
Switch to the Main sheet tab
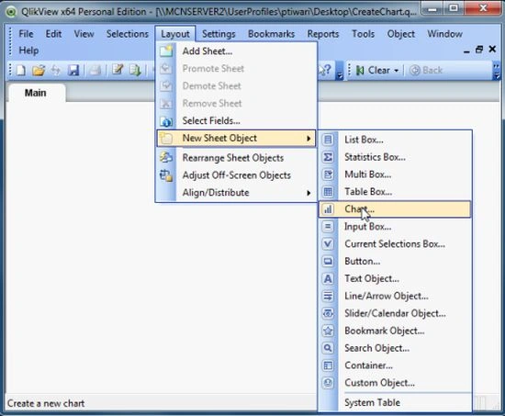36,93
